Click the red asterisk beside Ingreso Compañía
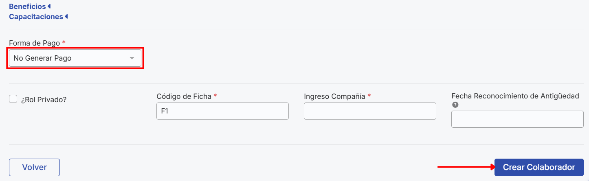The height and width of the screenshot is (181, 589). point(369,96)
